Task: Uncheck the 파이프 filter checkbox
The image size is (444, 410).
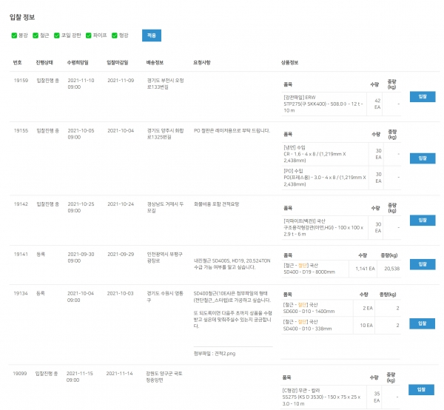Action: pyautogui.click(x=89, y=36)
